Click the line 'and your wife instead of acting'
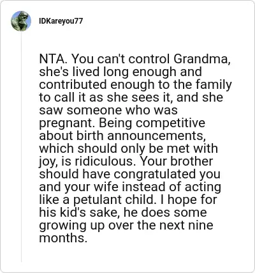255x273 pixels. [130, 187]
